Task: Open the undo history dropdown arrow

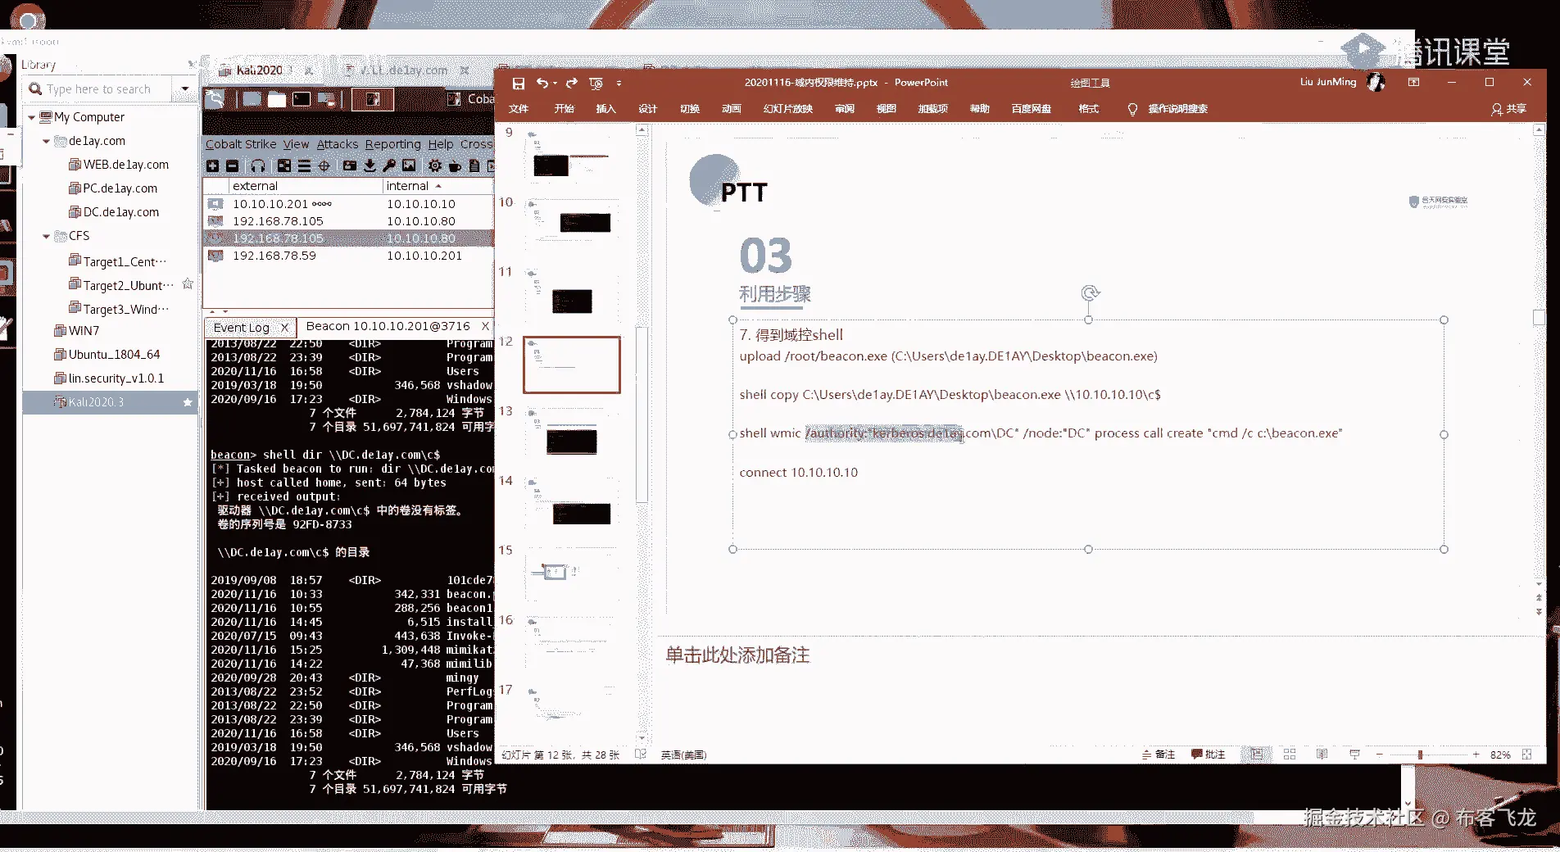Action: (x=555, y=83)
